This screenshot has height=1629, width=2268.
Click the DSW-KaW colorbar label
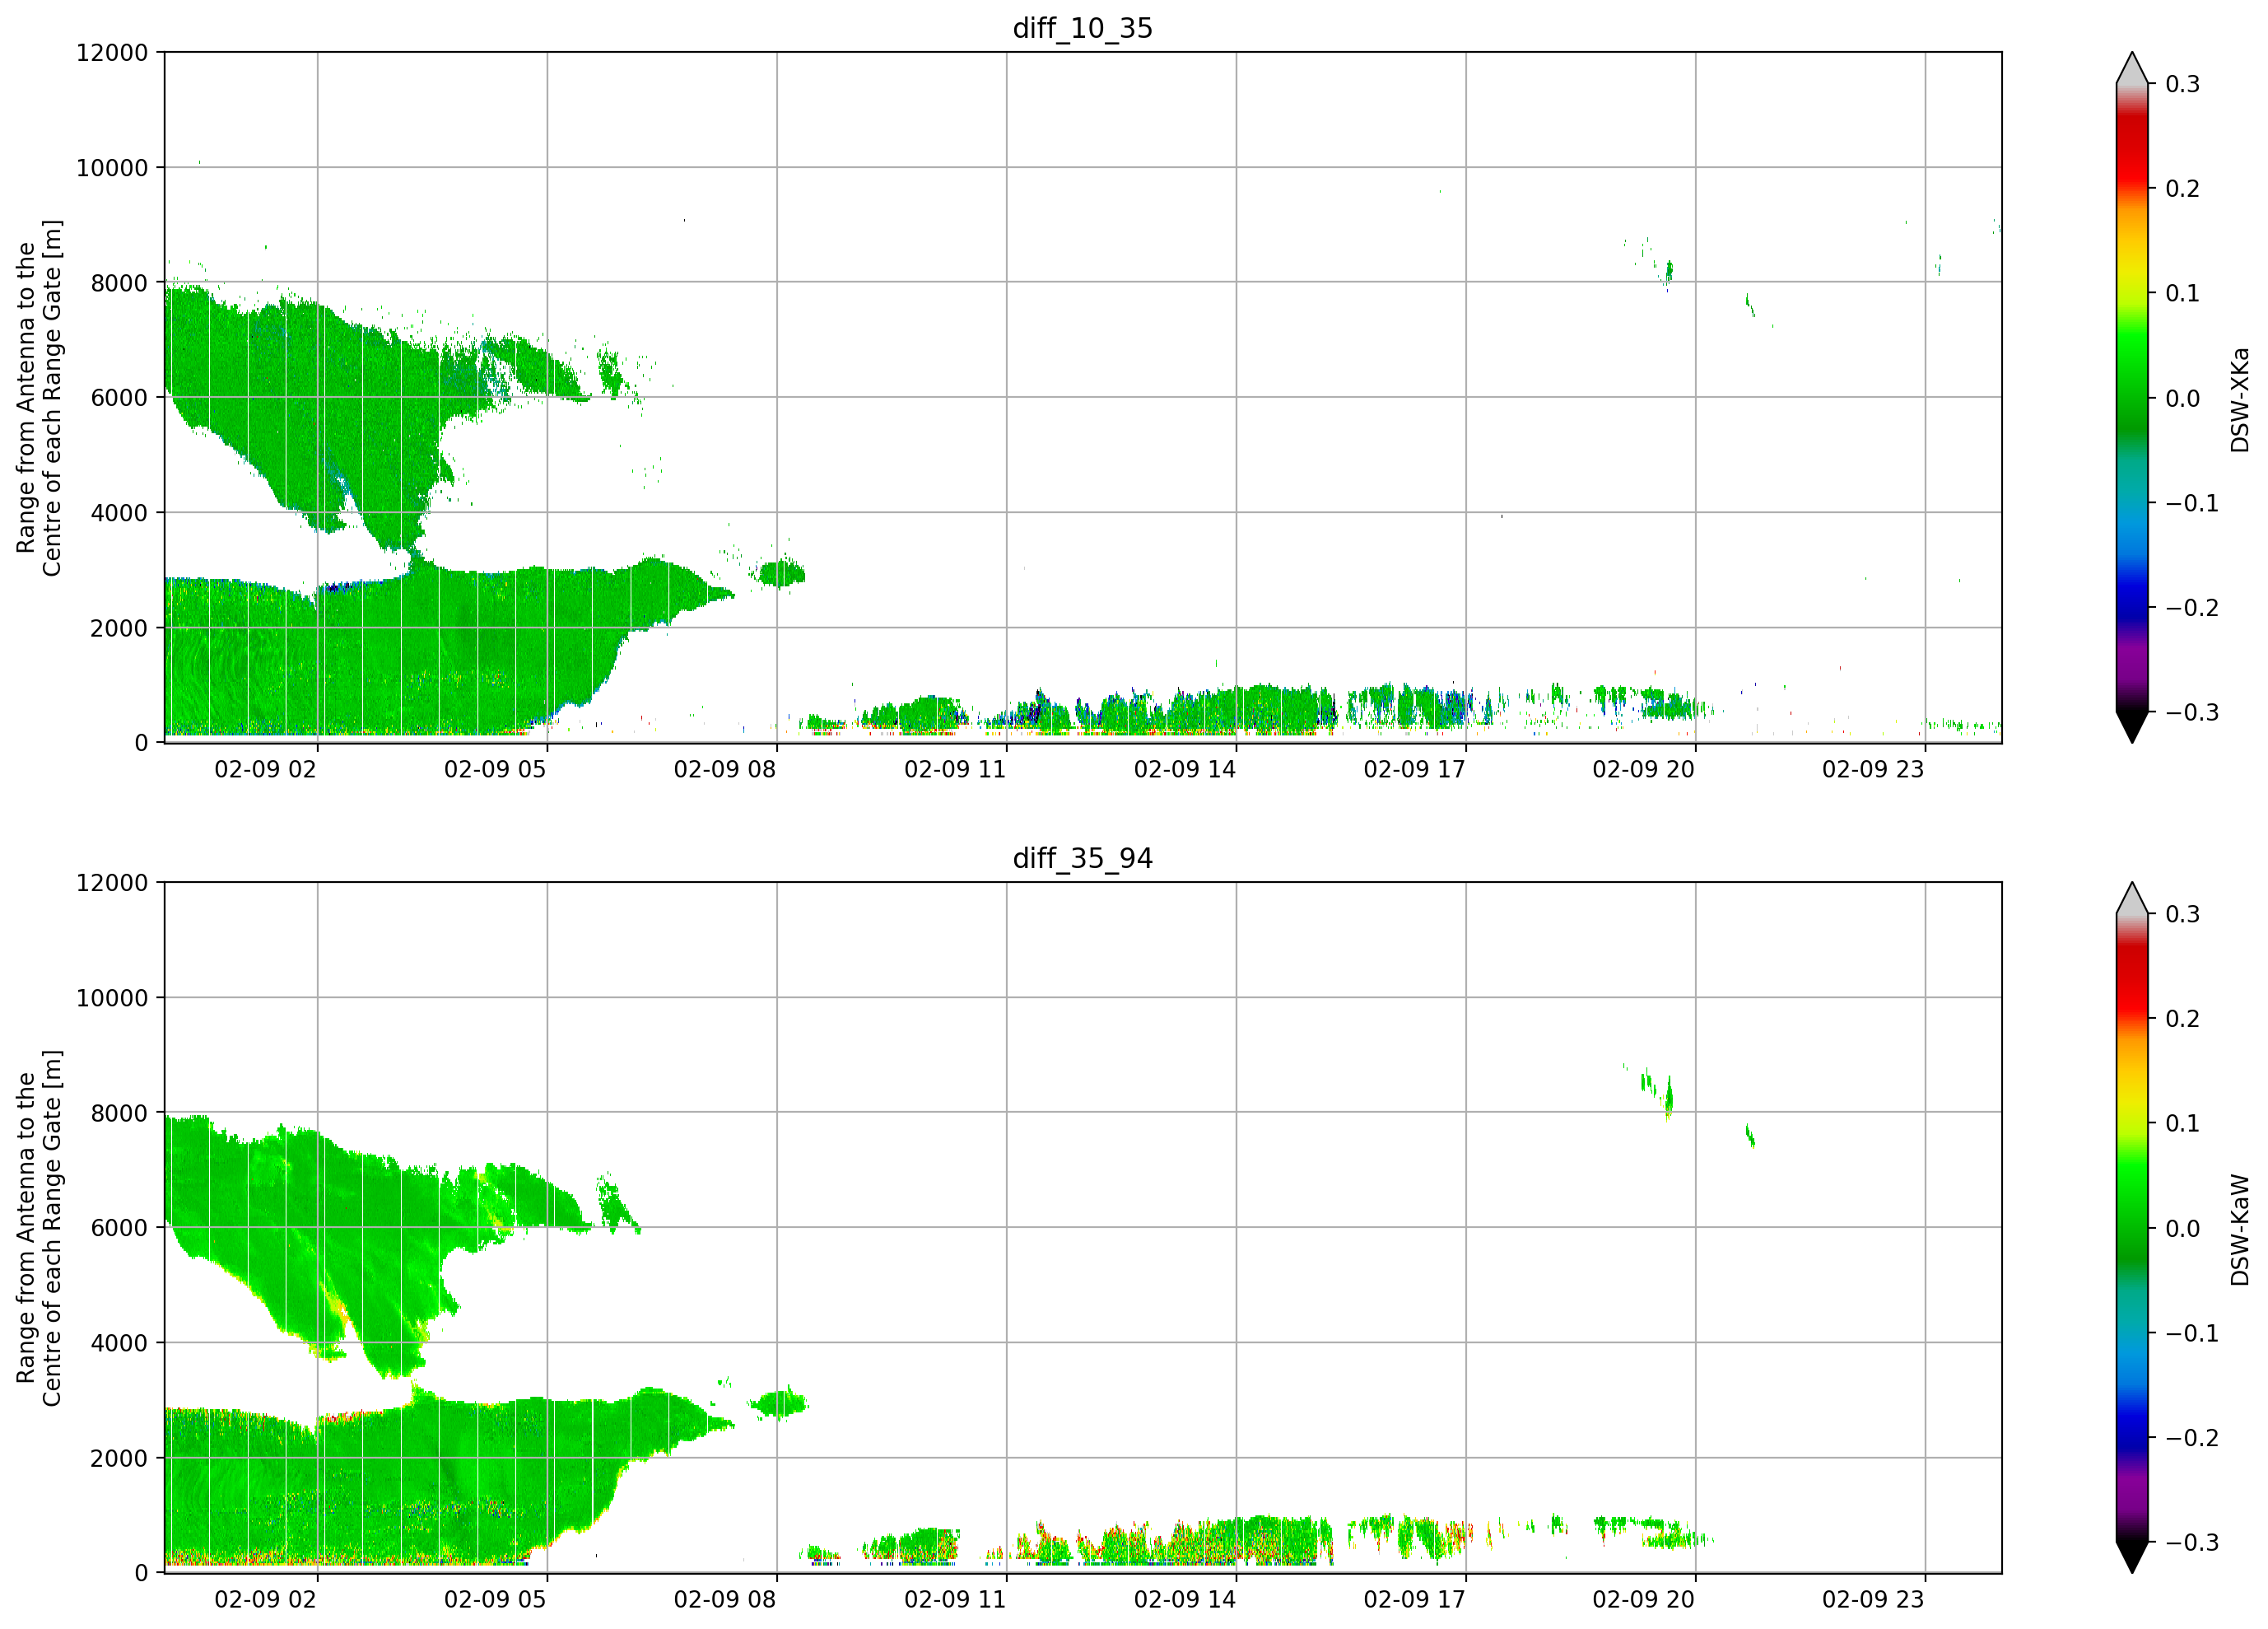(x=2239, y=1229)
